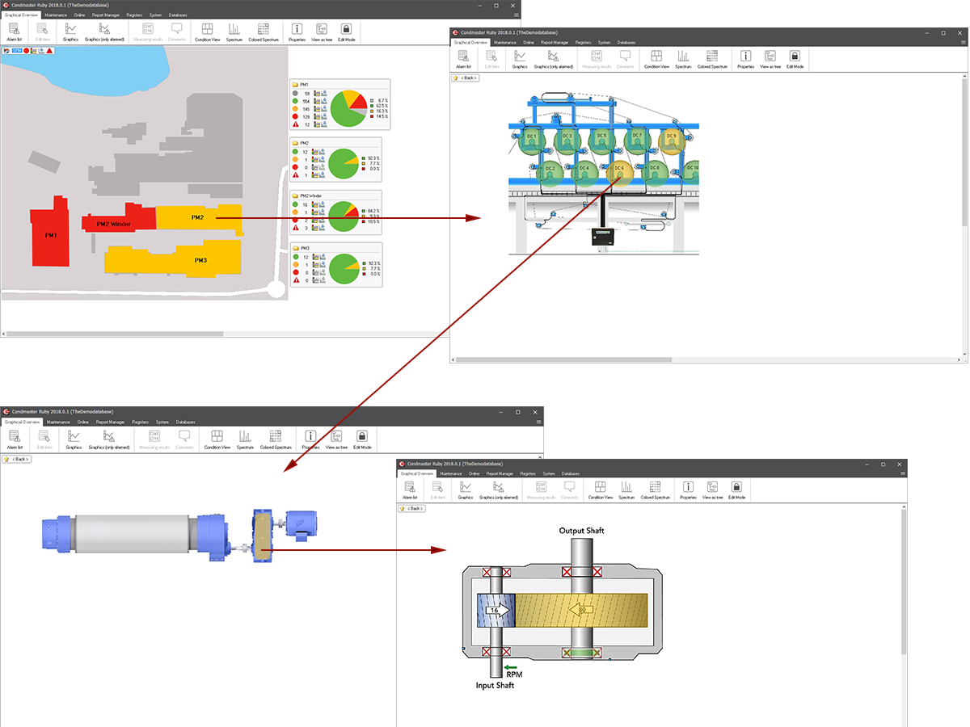Click the red alarm triangle in map filter strip

pyautogui.click(x=49, y=50)
